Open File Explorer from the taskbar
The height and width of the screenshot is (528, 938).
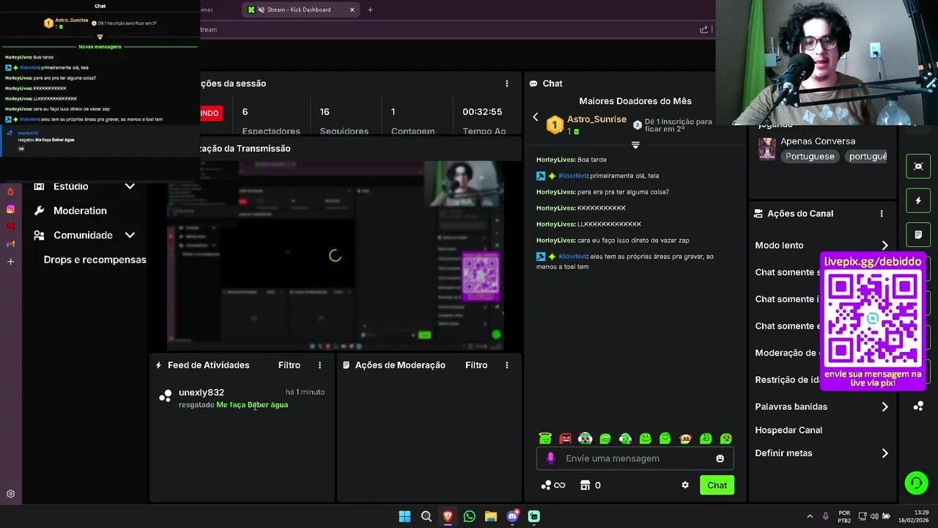(490, 516)
